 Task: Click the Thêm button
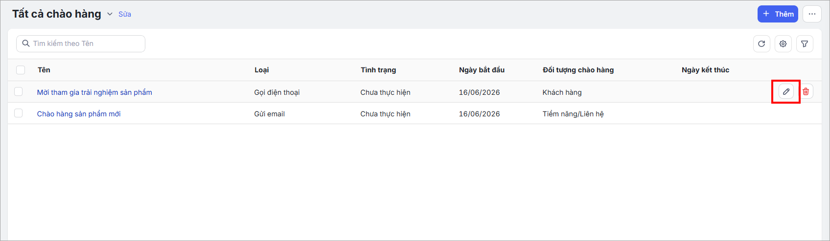(x=778, y=14)
